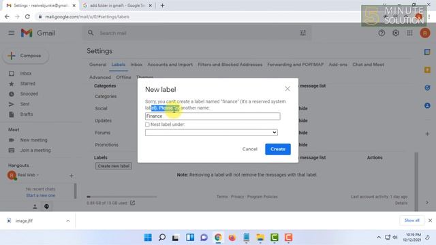
Task: Close the downloads bar
Action: pos(430,220)
